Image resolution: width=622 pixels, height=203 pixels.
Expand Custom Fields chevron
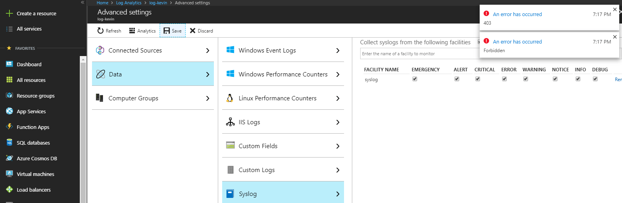(x=338, y=146)
